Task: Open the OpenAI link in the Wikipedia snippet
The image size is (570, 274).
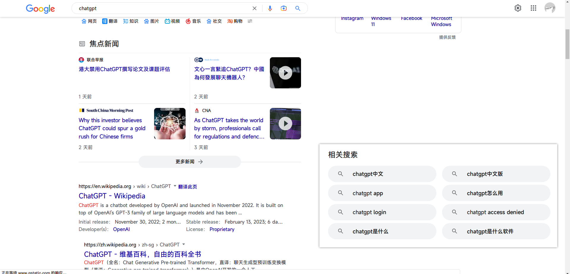Action: click(x=121, y=229)
